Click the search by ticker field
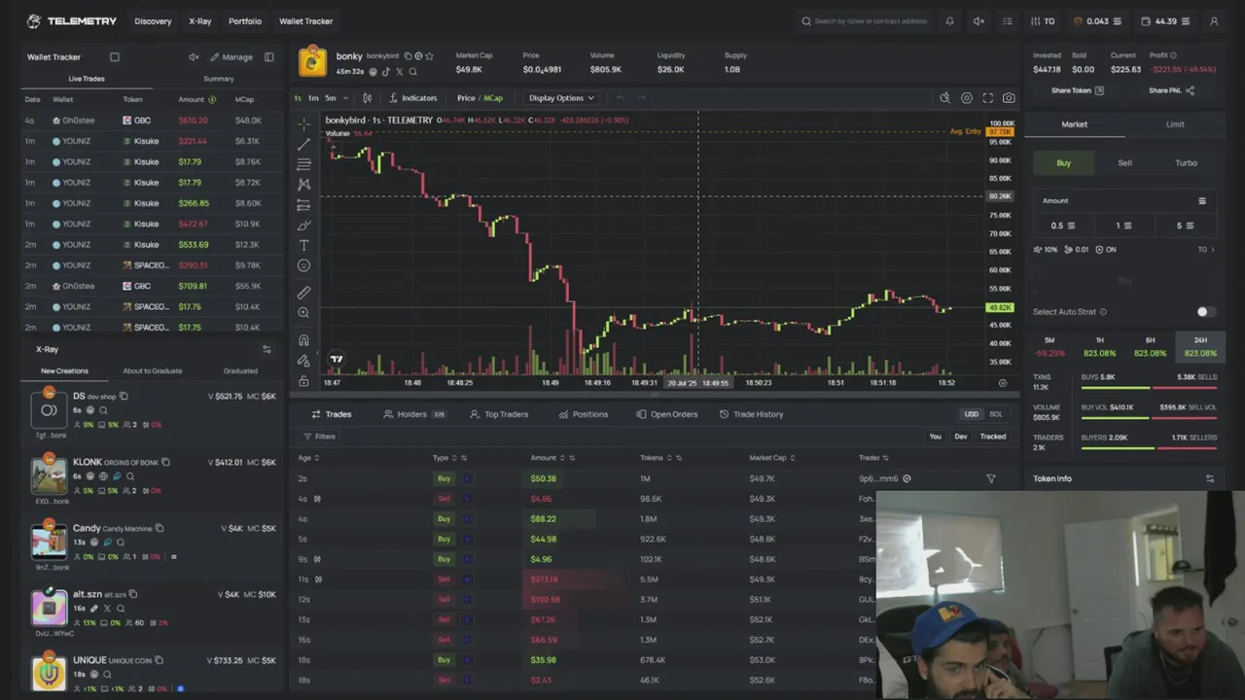The height and width of the screenshot is (700, 1245). 864,21
